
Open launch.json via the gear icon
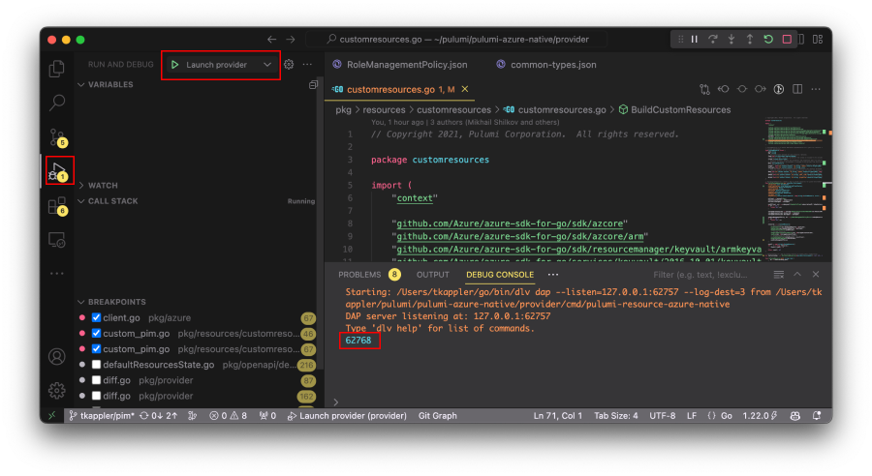(289, 65)
